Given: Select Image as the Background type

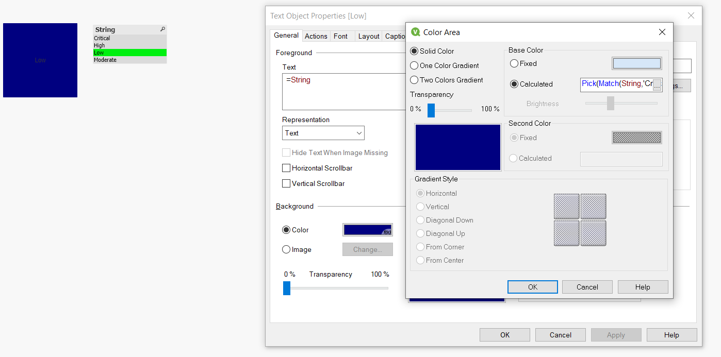Looking at the screenshot, I should click(287, 249).
